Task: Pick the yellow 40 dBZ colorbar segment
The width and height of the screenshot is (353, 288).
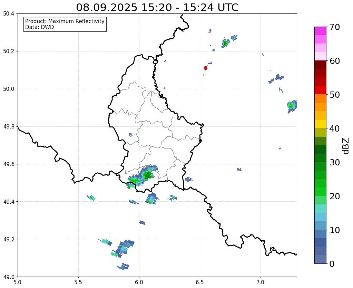Action: click(x=320, y=124)
